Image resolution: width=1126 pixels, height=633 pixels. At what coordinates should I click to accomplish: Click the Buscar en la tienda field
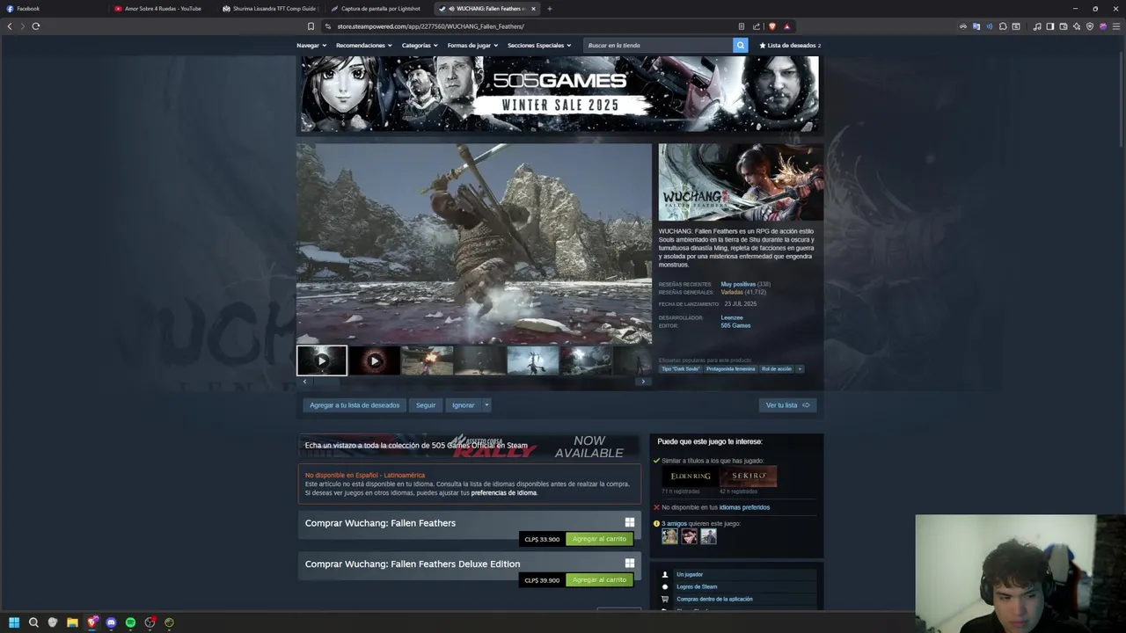click(658, 45)
